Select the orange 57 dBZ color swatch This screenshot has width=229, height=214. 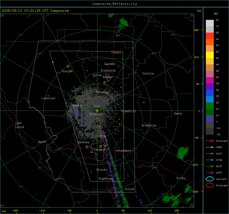tap(210, 42)
